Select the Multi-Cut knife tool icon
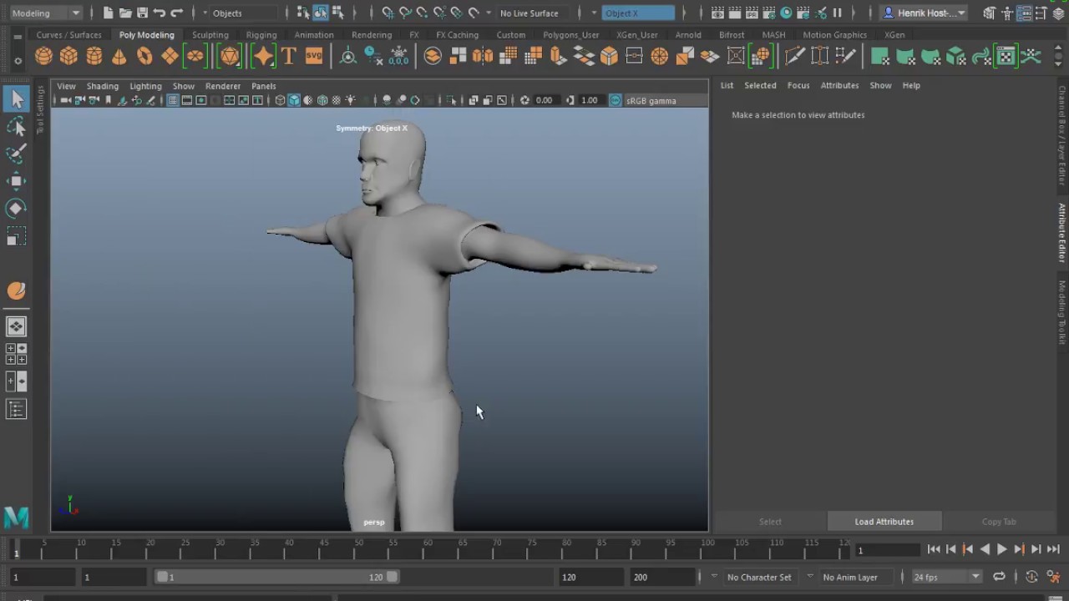 pos(794,57)
